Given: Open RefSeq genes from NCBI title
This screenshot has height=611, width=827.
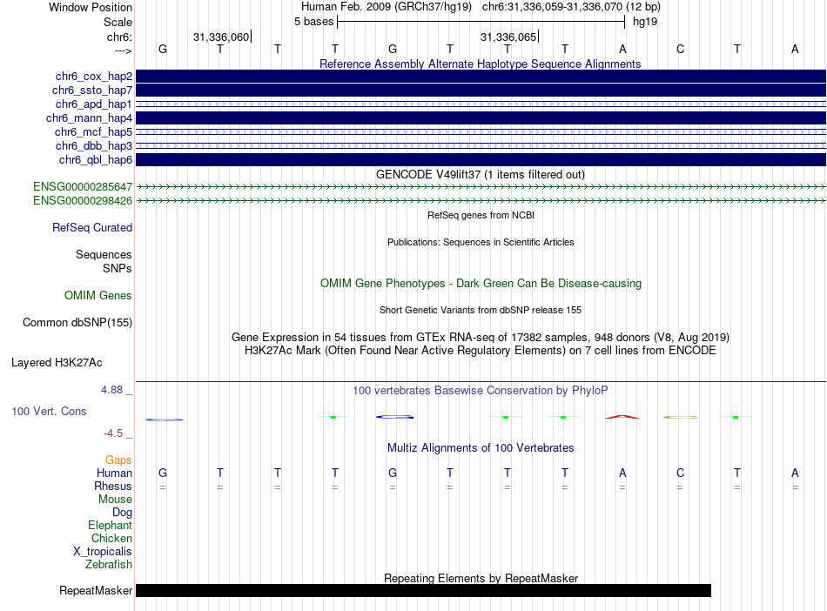Looking at the screenshot, I should (x=481, y=215).
